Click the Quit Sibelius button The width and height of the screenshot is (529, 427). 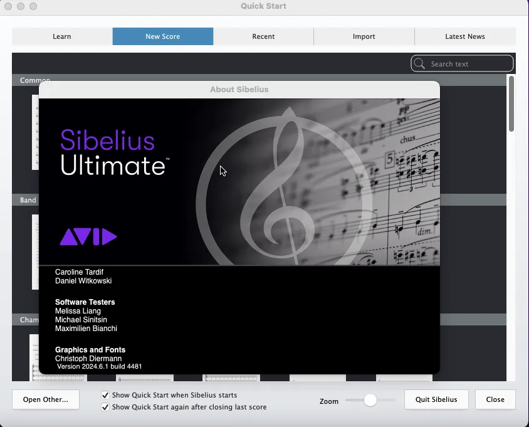pos(436,399)
